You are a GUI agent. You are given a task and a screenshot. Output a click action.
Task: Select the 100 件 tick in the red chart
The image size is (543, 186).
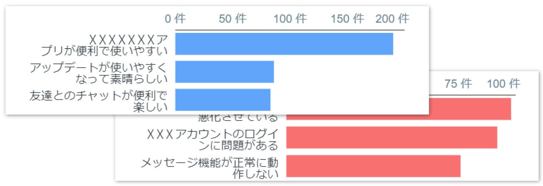(x=503, y=84)
